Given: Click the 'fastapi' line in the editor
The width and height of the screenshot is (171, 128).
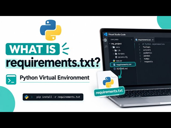Looking at the screenshot, I should 147,47.
